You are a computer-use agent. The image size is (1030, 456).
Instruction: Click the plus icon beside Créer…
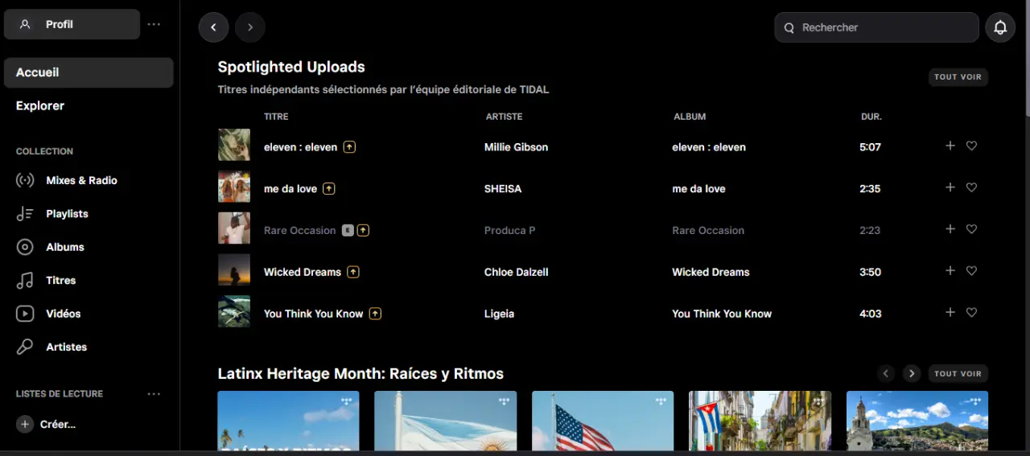pos(25,424)
